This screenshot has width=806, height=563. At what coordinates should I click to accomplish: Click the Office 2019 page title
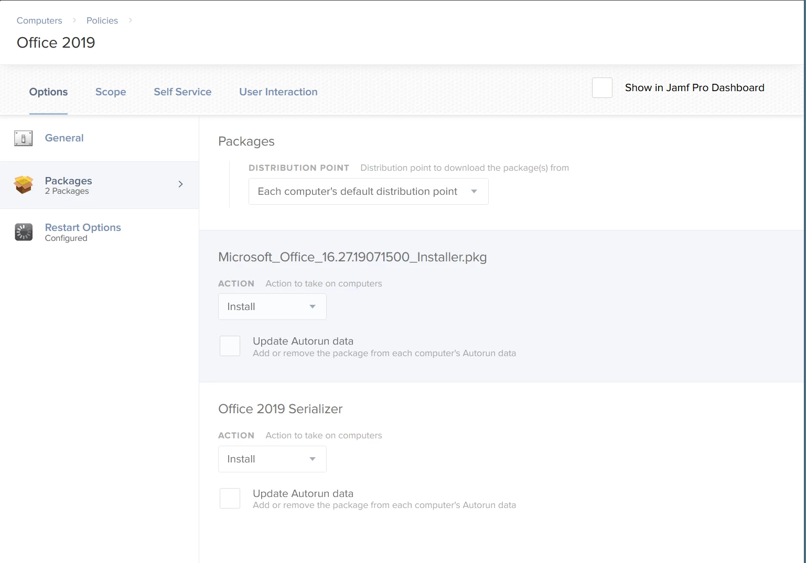(x=56, y=42)
